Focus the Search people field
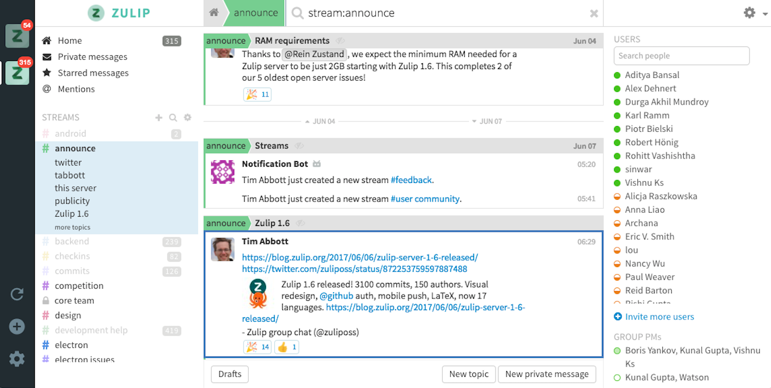The width and height of the screenshot is (771, 388). click(682, 56)
